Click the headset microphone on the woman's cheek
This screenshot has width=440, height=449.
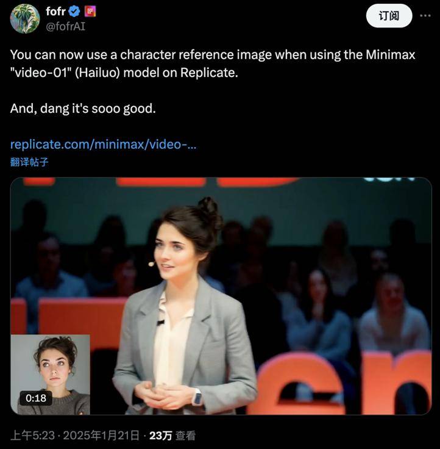pyautogui.click(x=151, y=264)
